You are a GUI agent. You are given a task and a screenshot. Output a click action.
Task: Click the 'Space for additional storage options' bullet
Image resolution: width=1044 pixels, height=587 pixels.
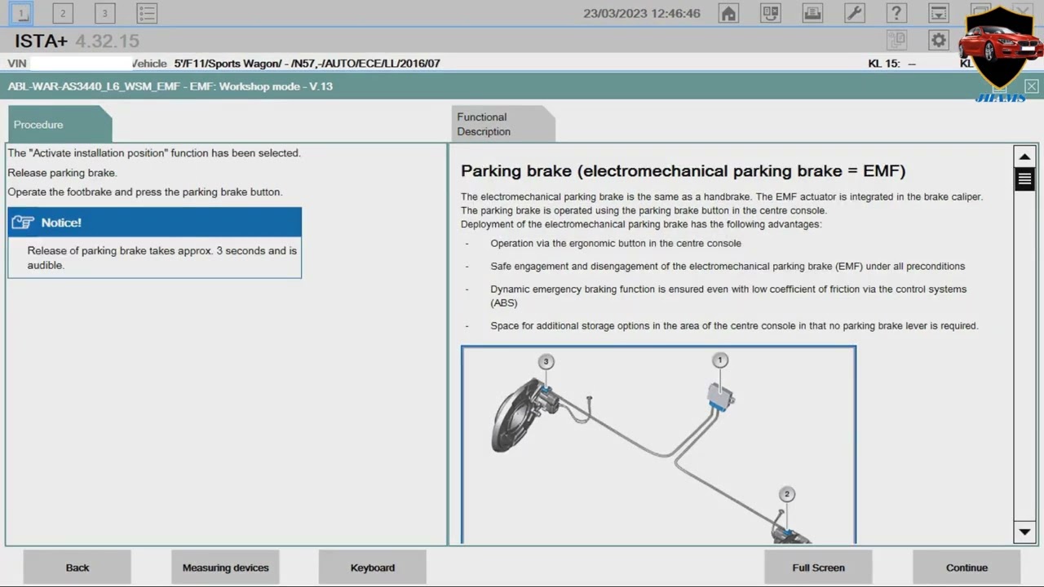tap(734, 325)
